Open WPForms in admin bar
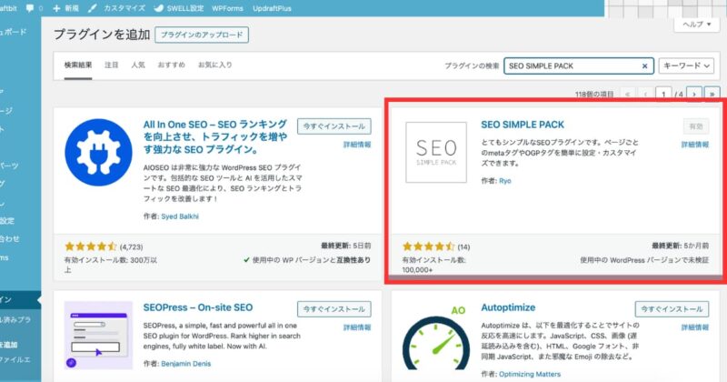 (x=227, y=8)
